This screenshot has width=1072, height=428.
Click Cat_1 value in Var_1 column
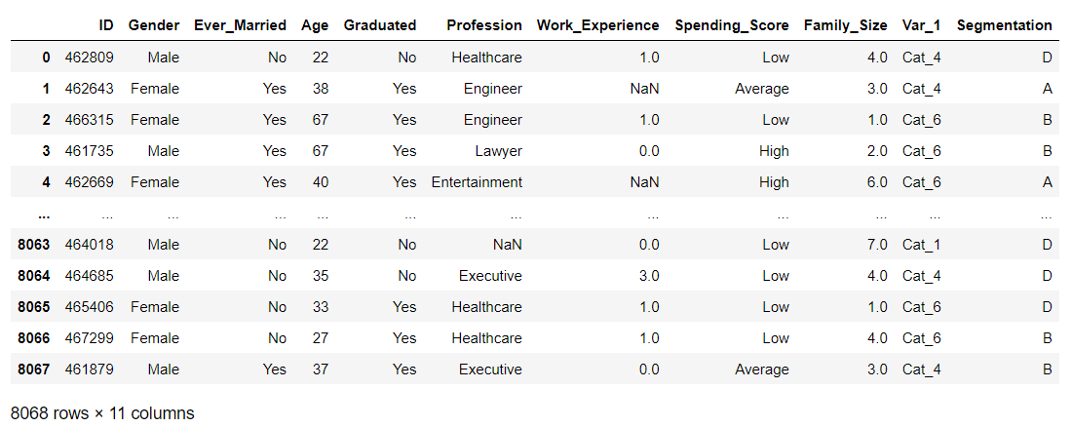coord(921,245)
